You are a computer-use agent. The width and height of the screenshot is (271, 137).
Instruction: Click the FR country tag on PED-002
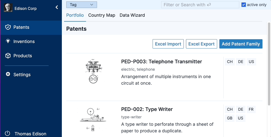pos(251,109)
